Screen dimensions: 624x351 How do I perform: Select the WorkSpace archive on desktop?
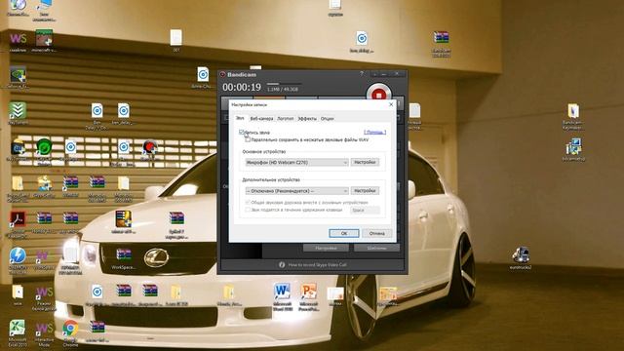124,258
